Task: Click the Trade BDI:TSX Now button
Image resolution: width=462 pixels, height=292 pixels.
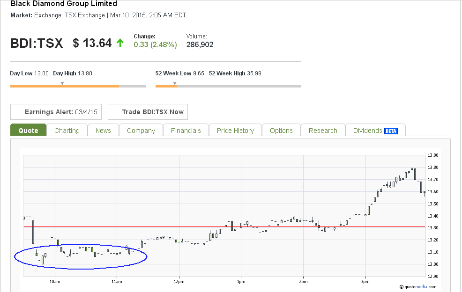Action: pyautogui.click(x=148, y=112)
